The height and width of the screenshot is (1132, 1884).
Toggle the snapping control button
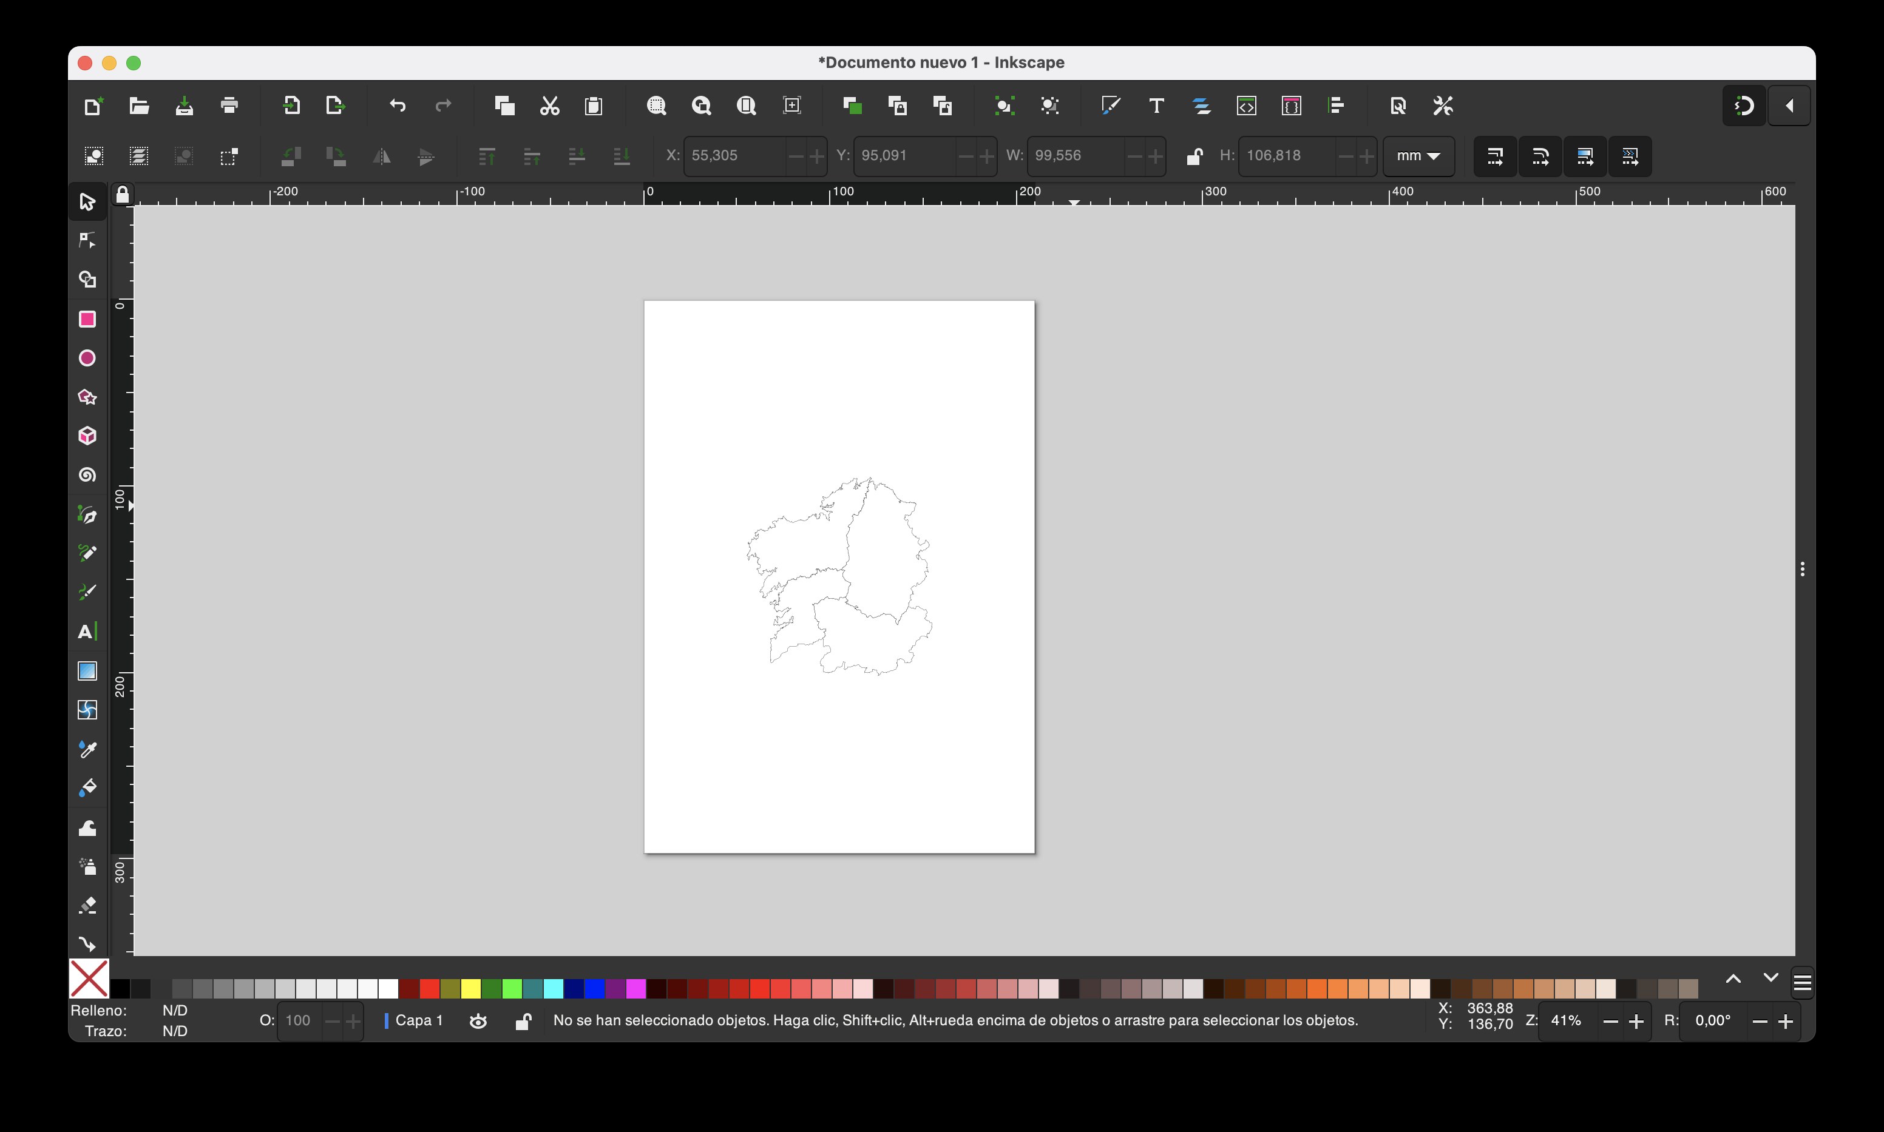[1744, 106]
